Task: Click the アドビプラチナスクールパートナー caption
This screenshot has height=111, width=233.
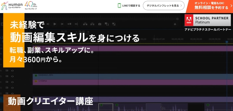Action: [208, 29]
